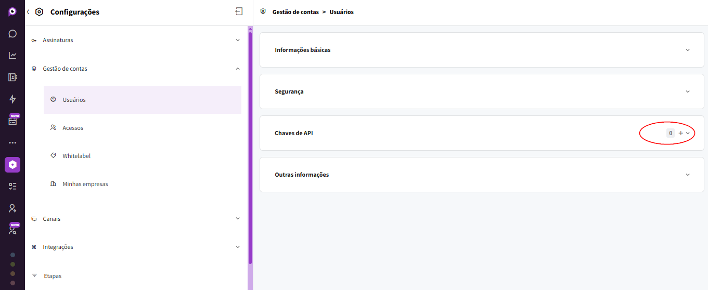Open the line chart analytics icon
The height and width of the screenshot is (290, 708).
click(12, 56)
